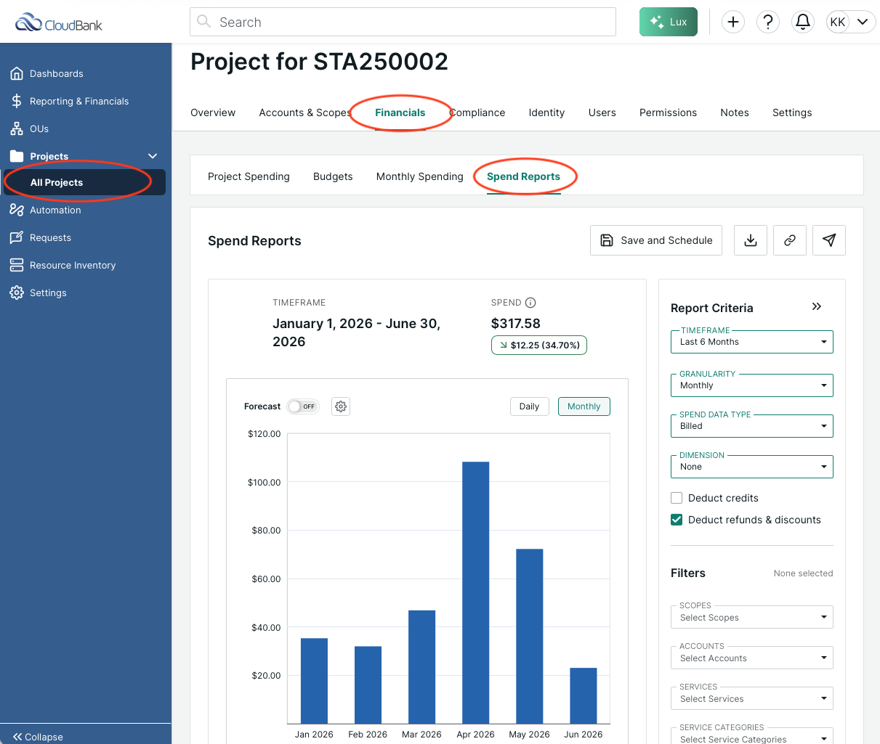
Task: Collapse the Projects section chevron
Action: tap(153, 156)
